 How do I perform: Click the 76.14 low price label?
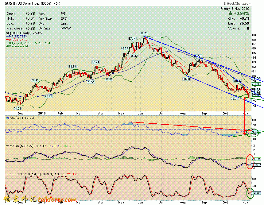point(235,99)
